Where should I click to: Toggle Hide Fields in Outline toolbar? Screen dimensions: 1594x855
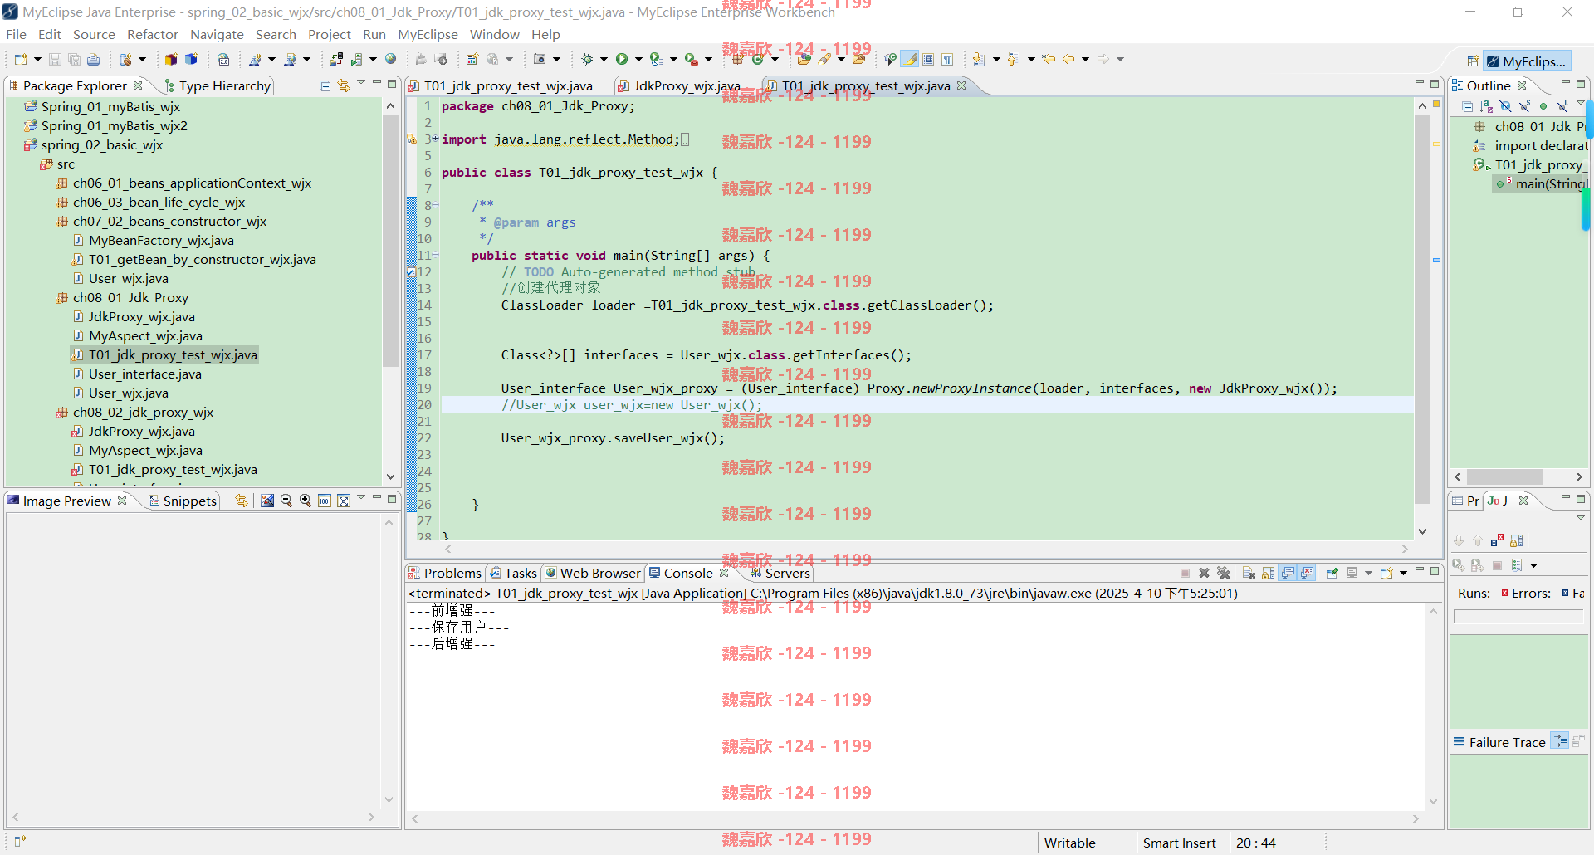pyautogui.click(x=1505, y=106)
